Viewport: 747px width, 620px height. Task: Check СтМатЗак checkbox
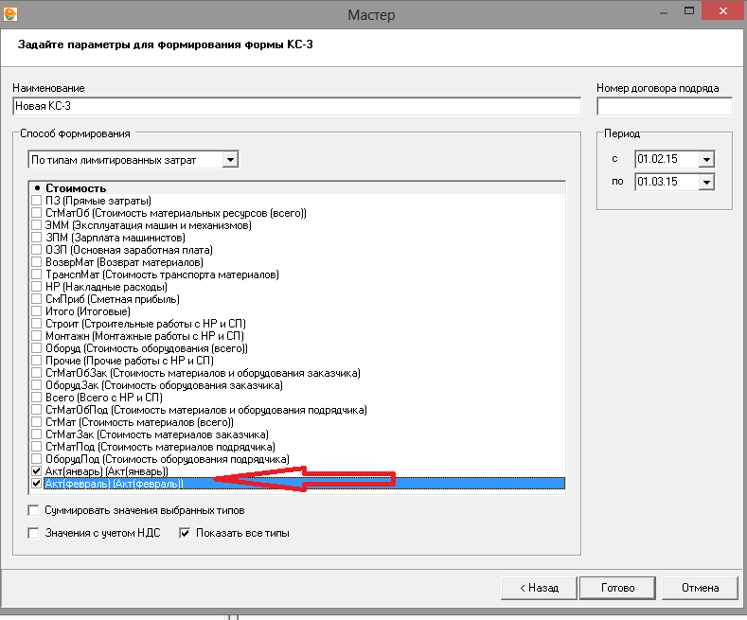(37, 434)
